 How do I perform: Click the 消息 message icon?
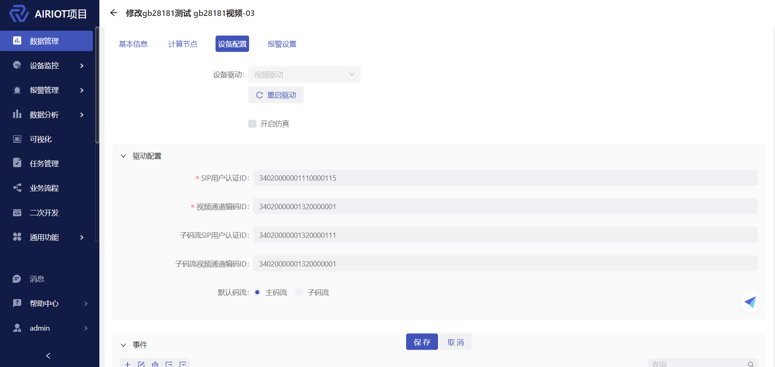pyautogui.click(x=17, y=279)
